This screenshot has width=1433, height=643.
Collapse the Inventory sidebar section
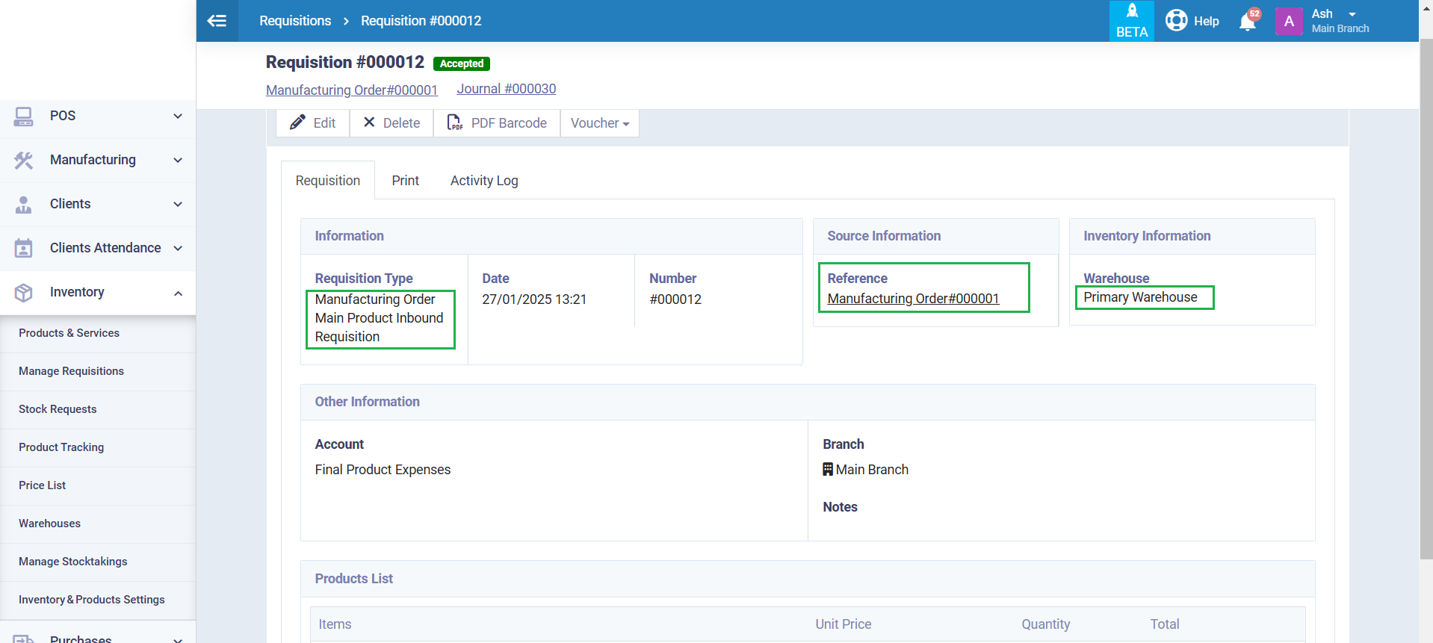(x=178, y=293)
